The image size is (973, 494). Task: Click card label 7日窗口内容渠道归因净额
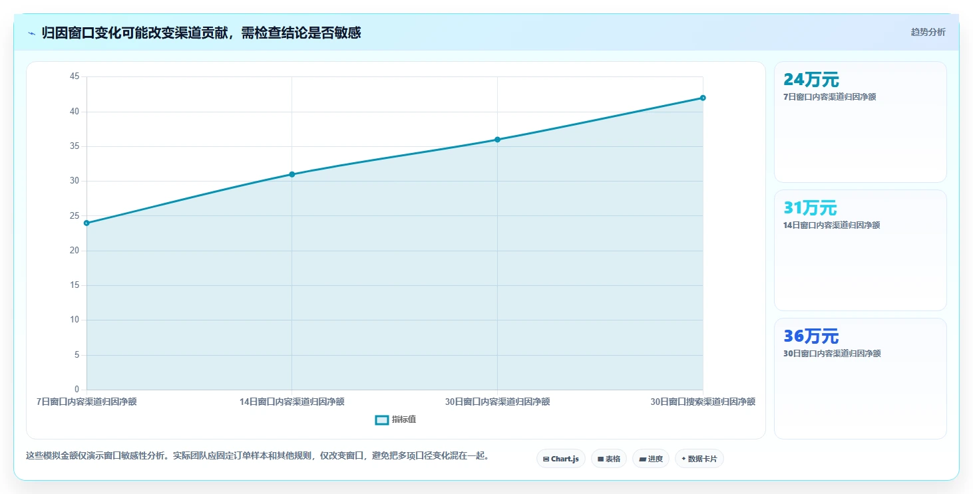(829, 97)
